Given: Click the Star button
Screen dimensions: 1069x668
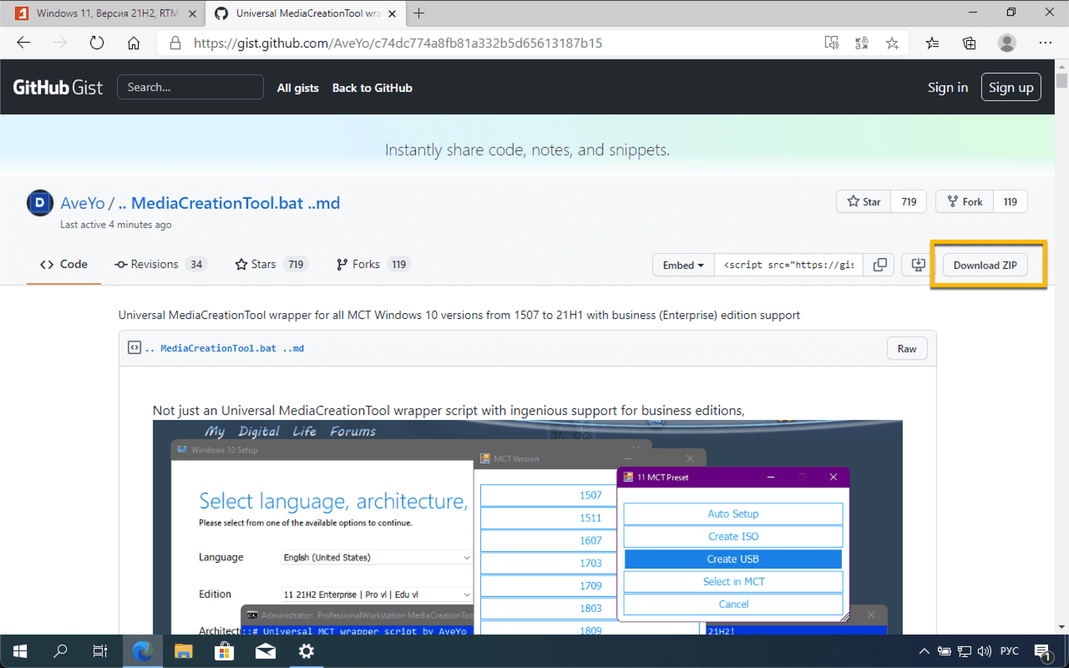Looking at the screenshot, I should [x=864, y=202].
